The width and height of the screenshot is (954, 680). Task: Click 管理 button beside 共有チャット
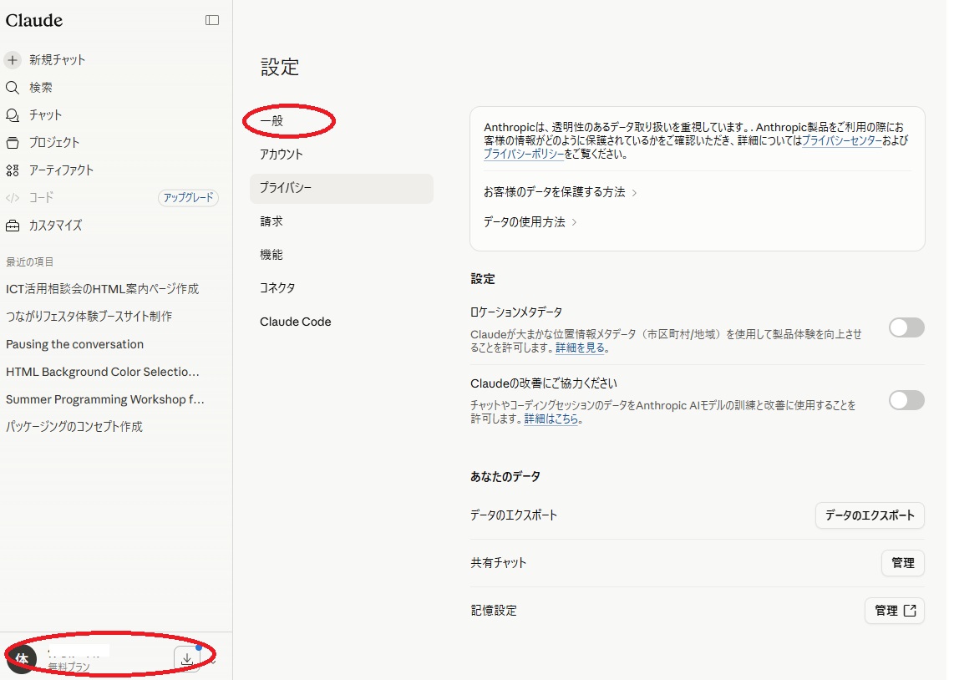pos(902,562)
